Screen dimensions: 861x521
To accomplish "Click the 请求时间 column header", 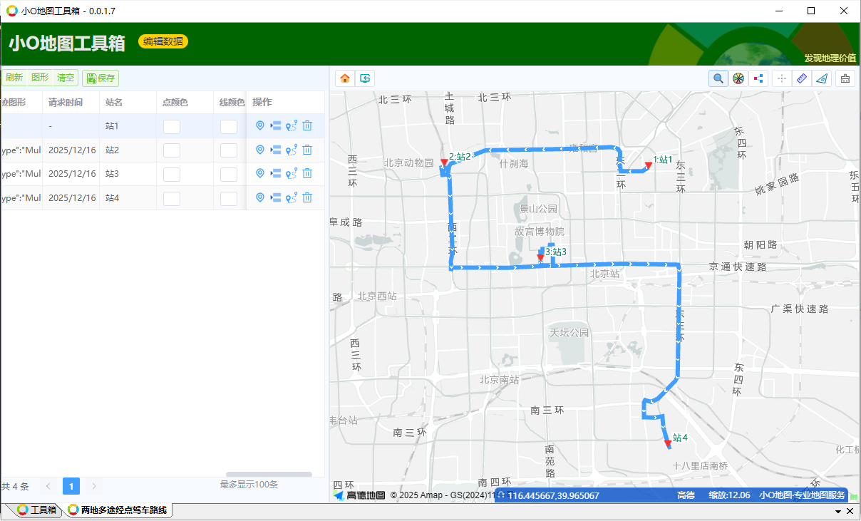I will (x=71, y=103).
